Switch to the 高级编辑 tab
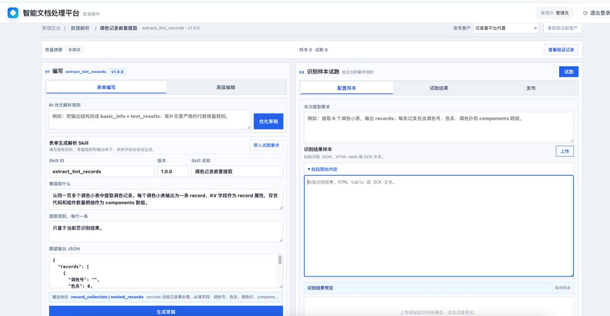610x316 pixels. [x=225, y=87]
